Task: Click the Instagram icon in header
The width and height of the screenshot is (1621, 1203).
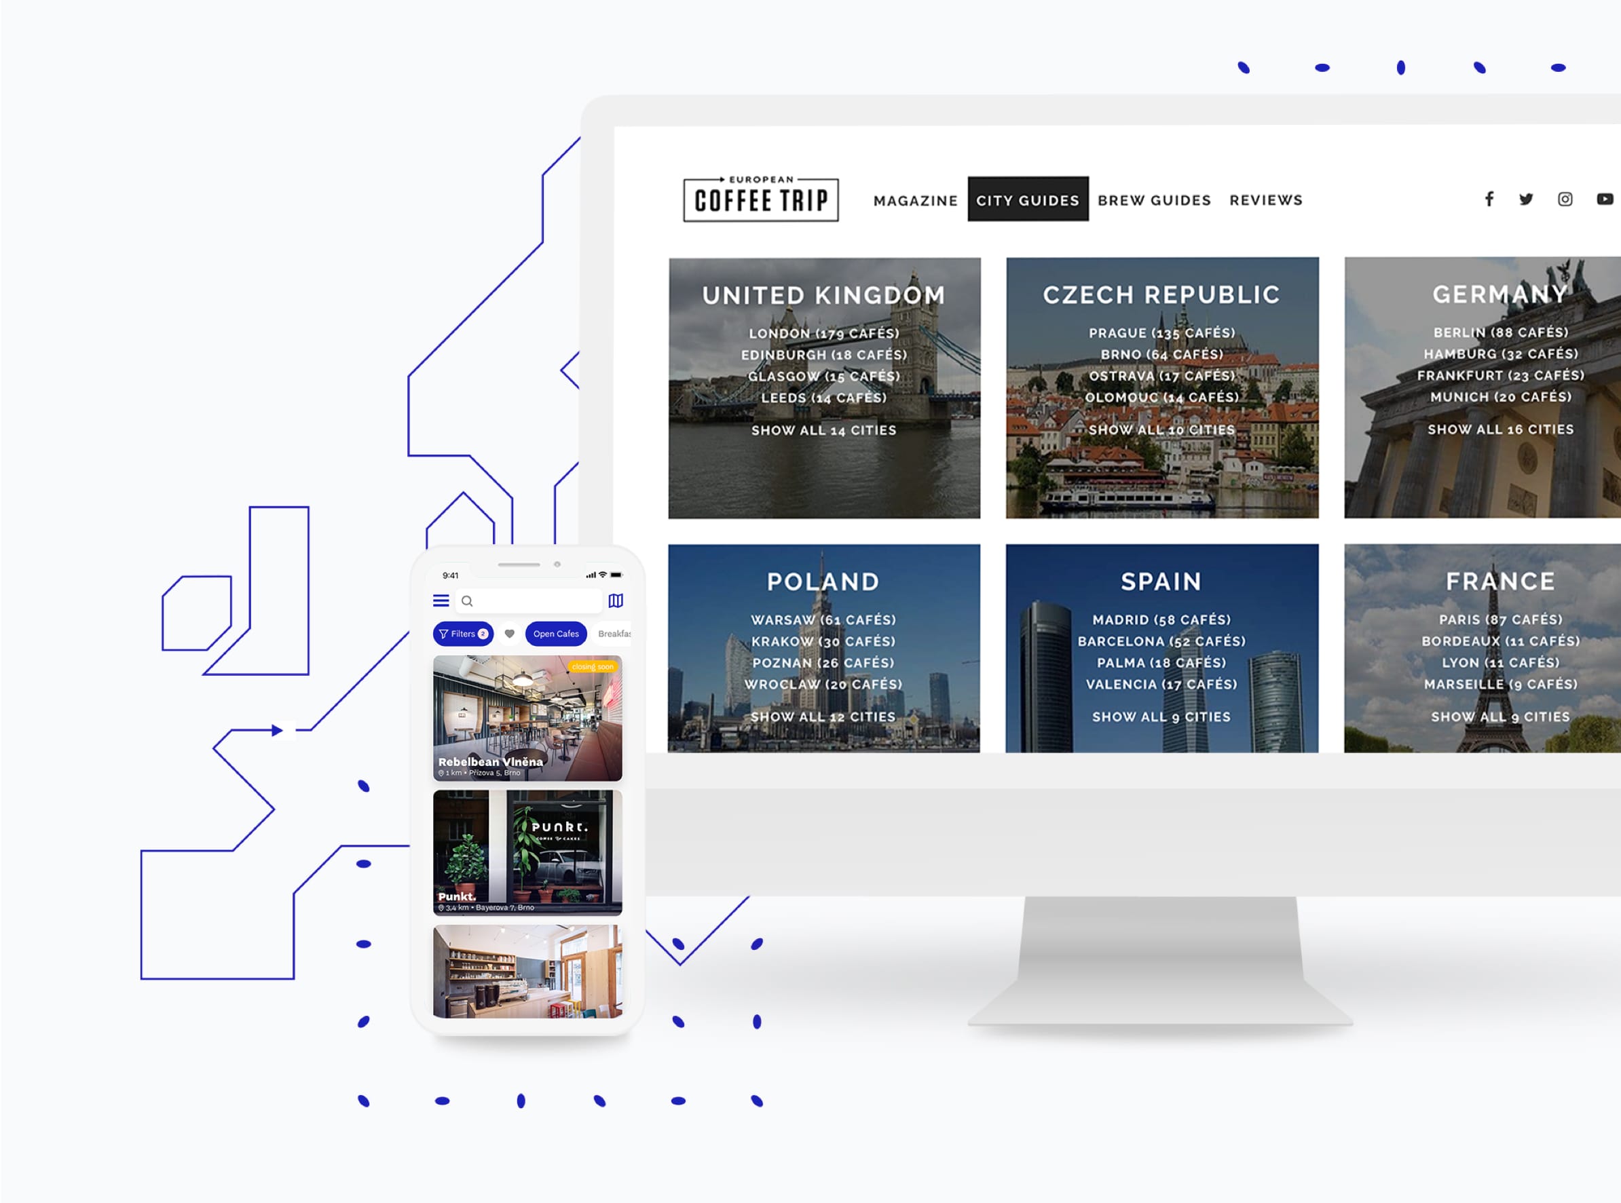Action: pyautogui.click(x=1565, y=199)
